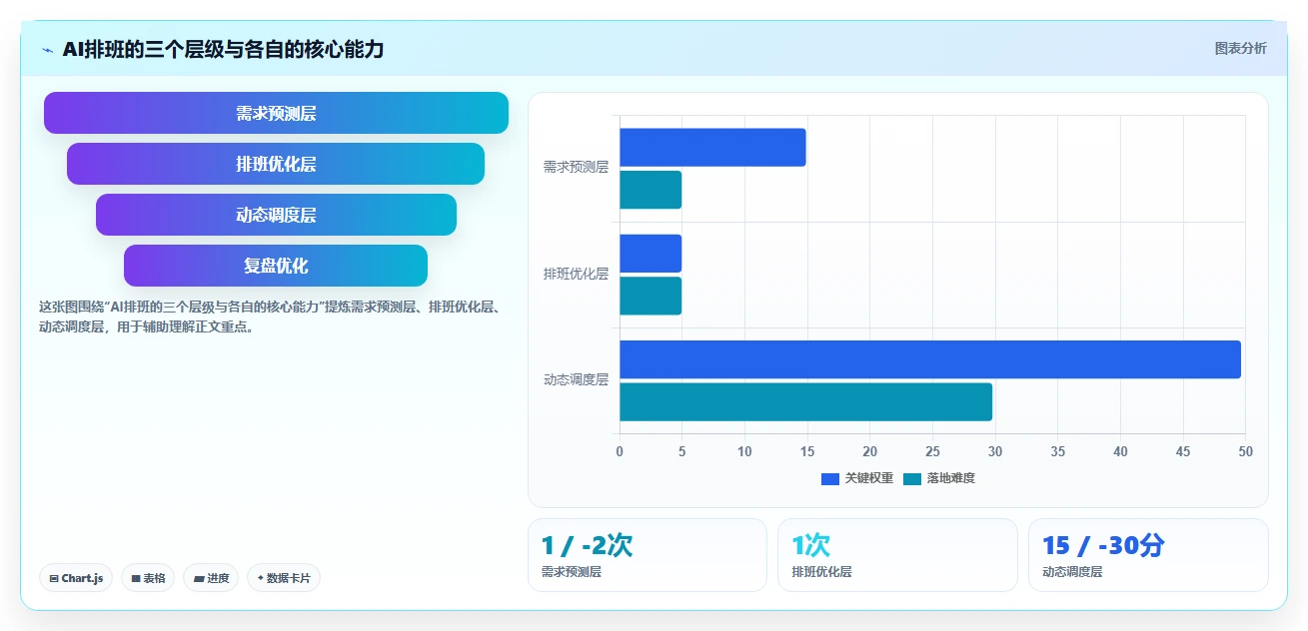
Task: Click the 图表分析 label in header
Action: pos(1240,48)
